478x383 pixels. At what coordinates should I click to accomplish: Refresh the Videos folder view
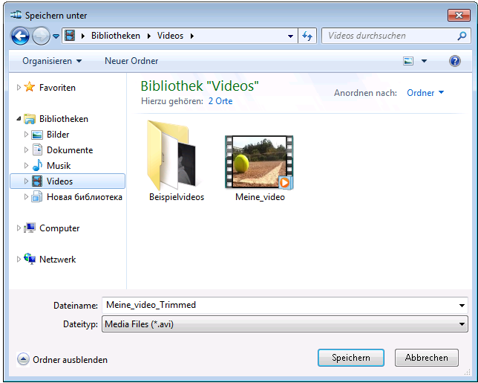(307, 36)
